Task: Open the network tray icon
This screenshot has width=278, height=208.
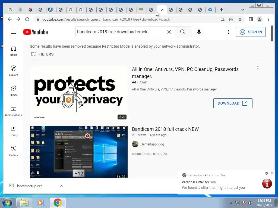Action: tap(237, 203)
